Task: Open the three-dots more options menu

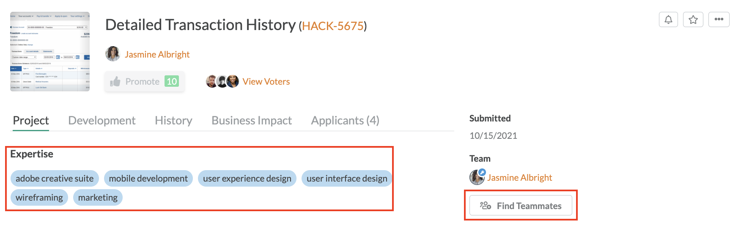Action: (719, 19)
